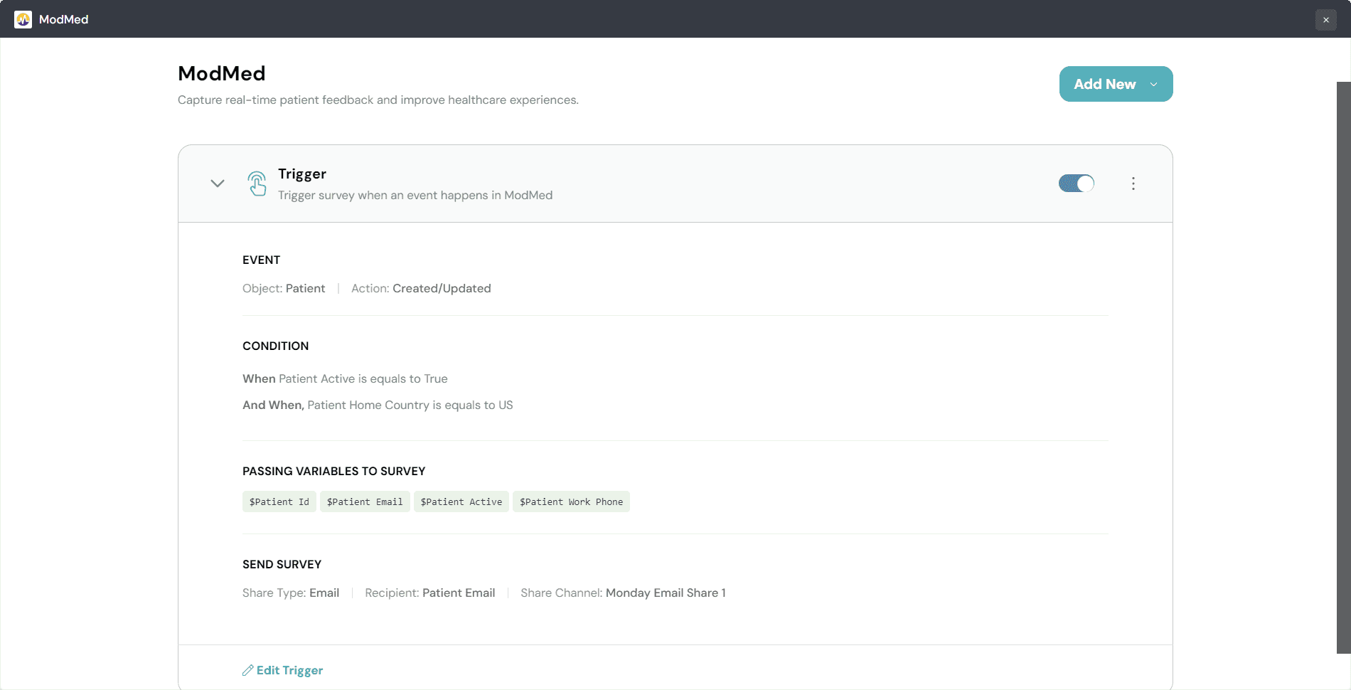Screen dimensions: 1351x690
Task: Click the patient feedback subtitle text
Action: (378, 100)
